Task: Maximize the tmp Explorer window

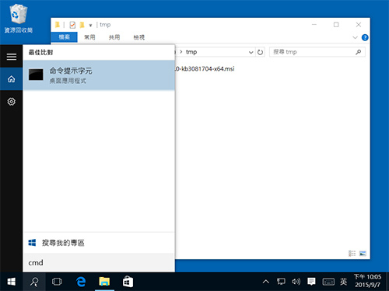Action: (336, 25)
